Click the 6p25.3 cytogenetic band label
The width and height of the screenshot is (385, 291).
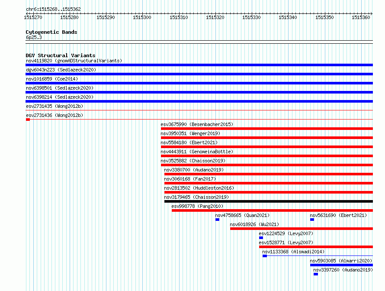click(34, 37)
